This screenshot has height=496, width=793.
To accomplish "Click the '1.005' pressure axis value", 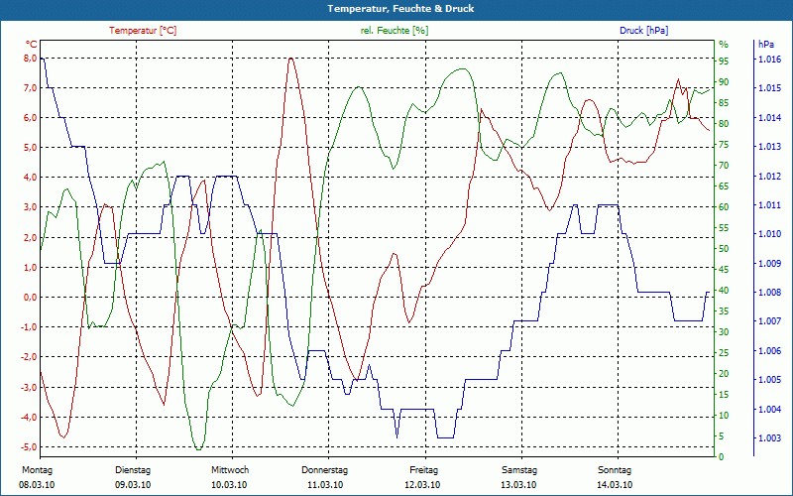I will pos(769,380).
